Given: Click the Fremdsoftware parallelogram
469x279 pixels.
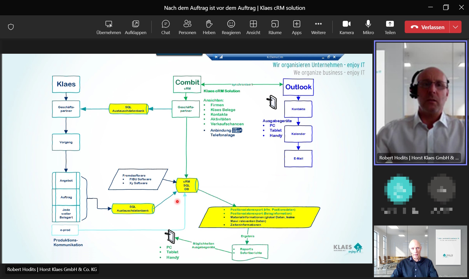Looking at the screenshot, I should 138,179.
